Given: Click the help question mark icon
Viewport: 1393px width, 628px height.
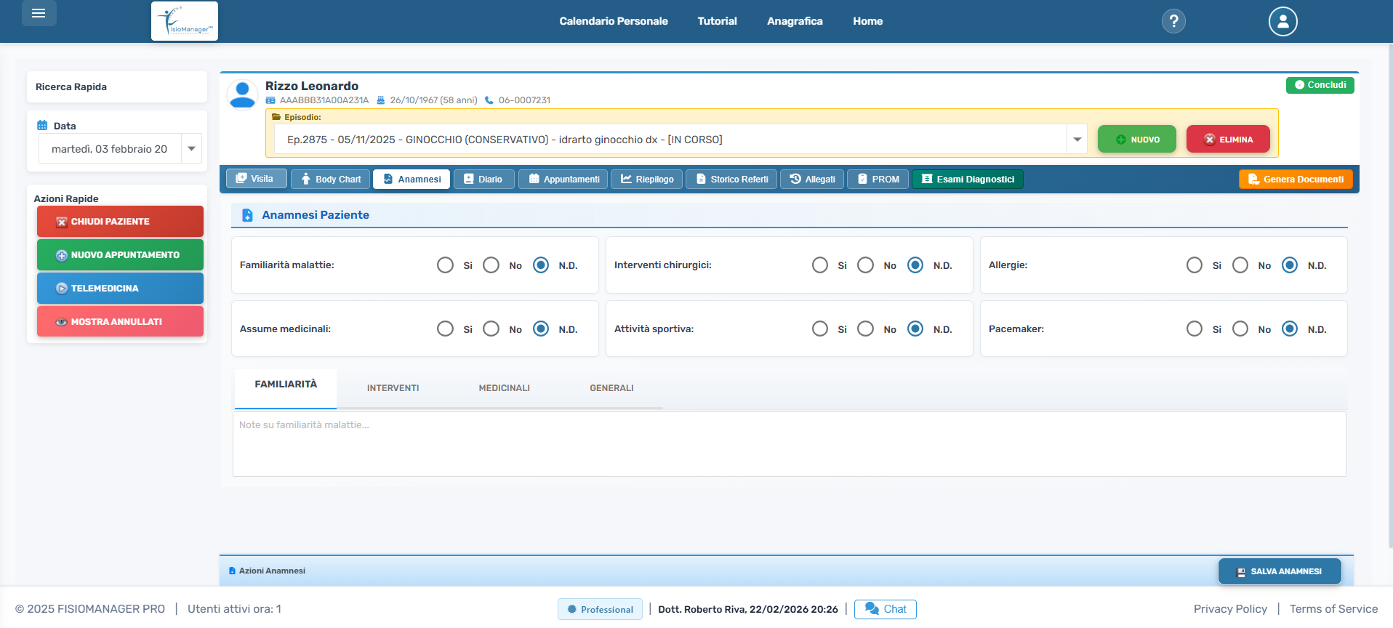Looking at the screenshot, I should [1173, 21].
